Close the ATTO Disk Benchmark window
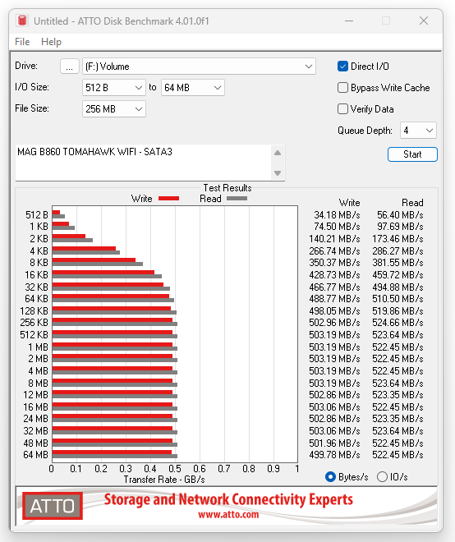The image size is (455, 542). (x=424, y=21)
